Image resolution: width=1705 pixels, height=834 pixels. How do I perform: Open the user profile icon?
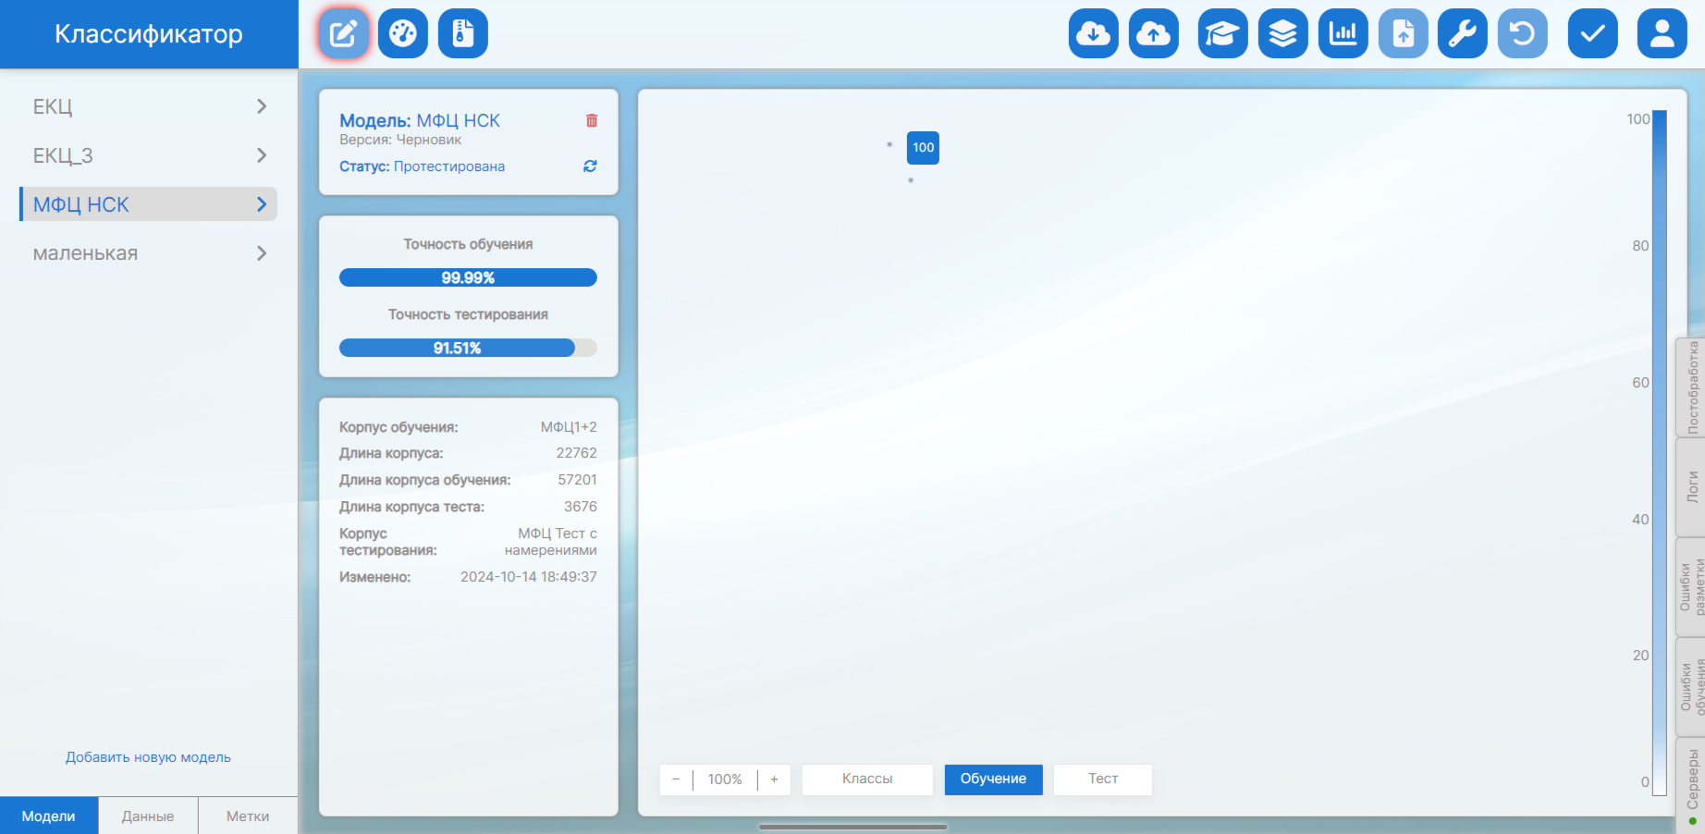click(1662, 34)
